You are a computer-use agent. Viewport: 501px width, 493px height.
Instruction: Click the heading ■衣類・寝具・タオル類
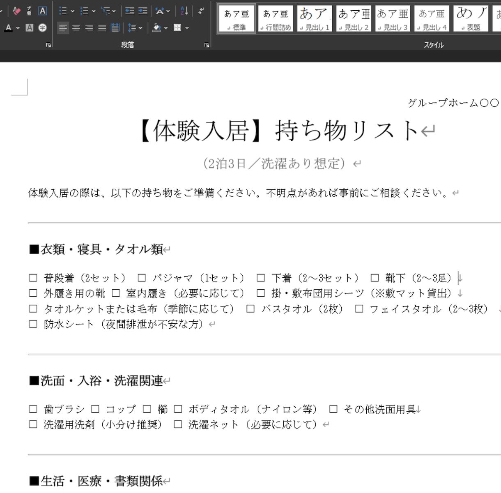(96, 249)
